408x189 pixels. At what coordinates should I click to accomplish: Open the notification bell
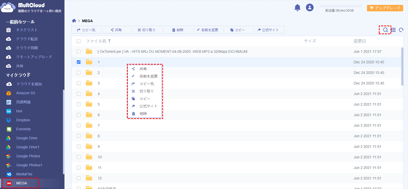point(298,8)
